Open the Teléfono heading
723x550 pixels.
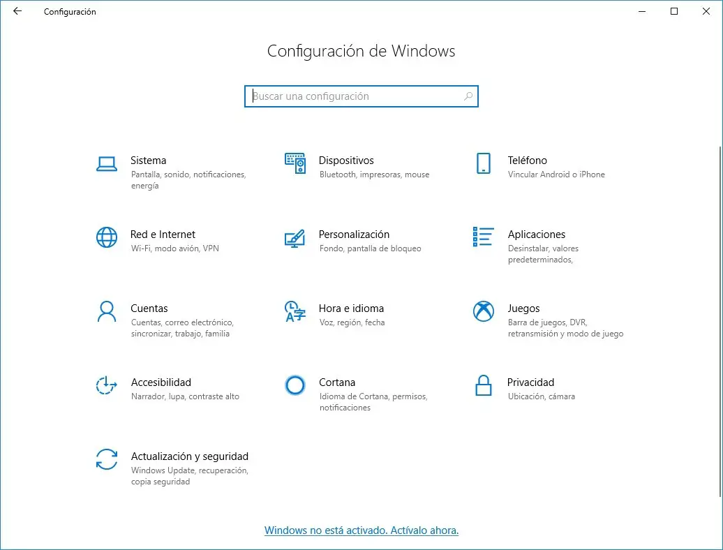pyautogui.click(x=528, y=161)
